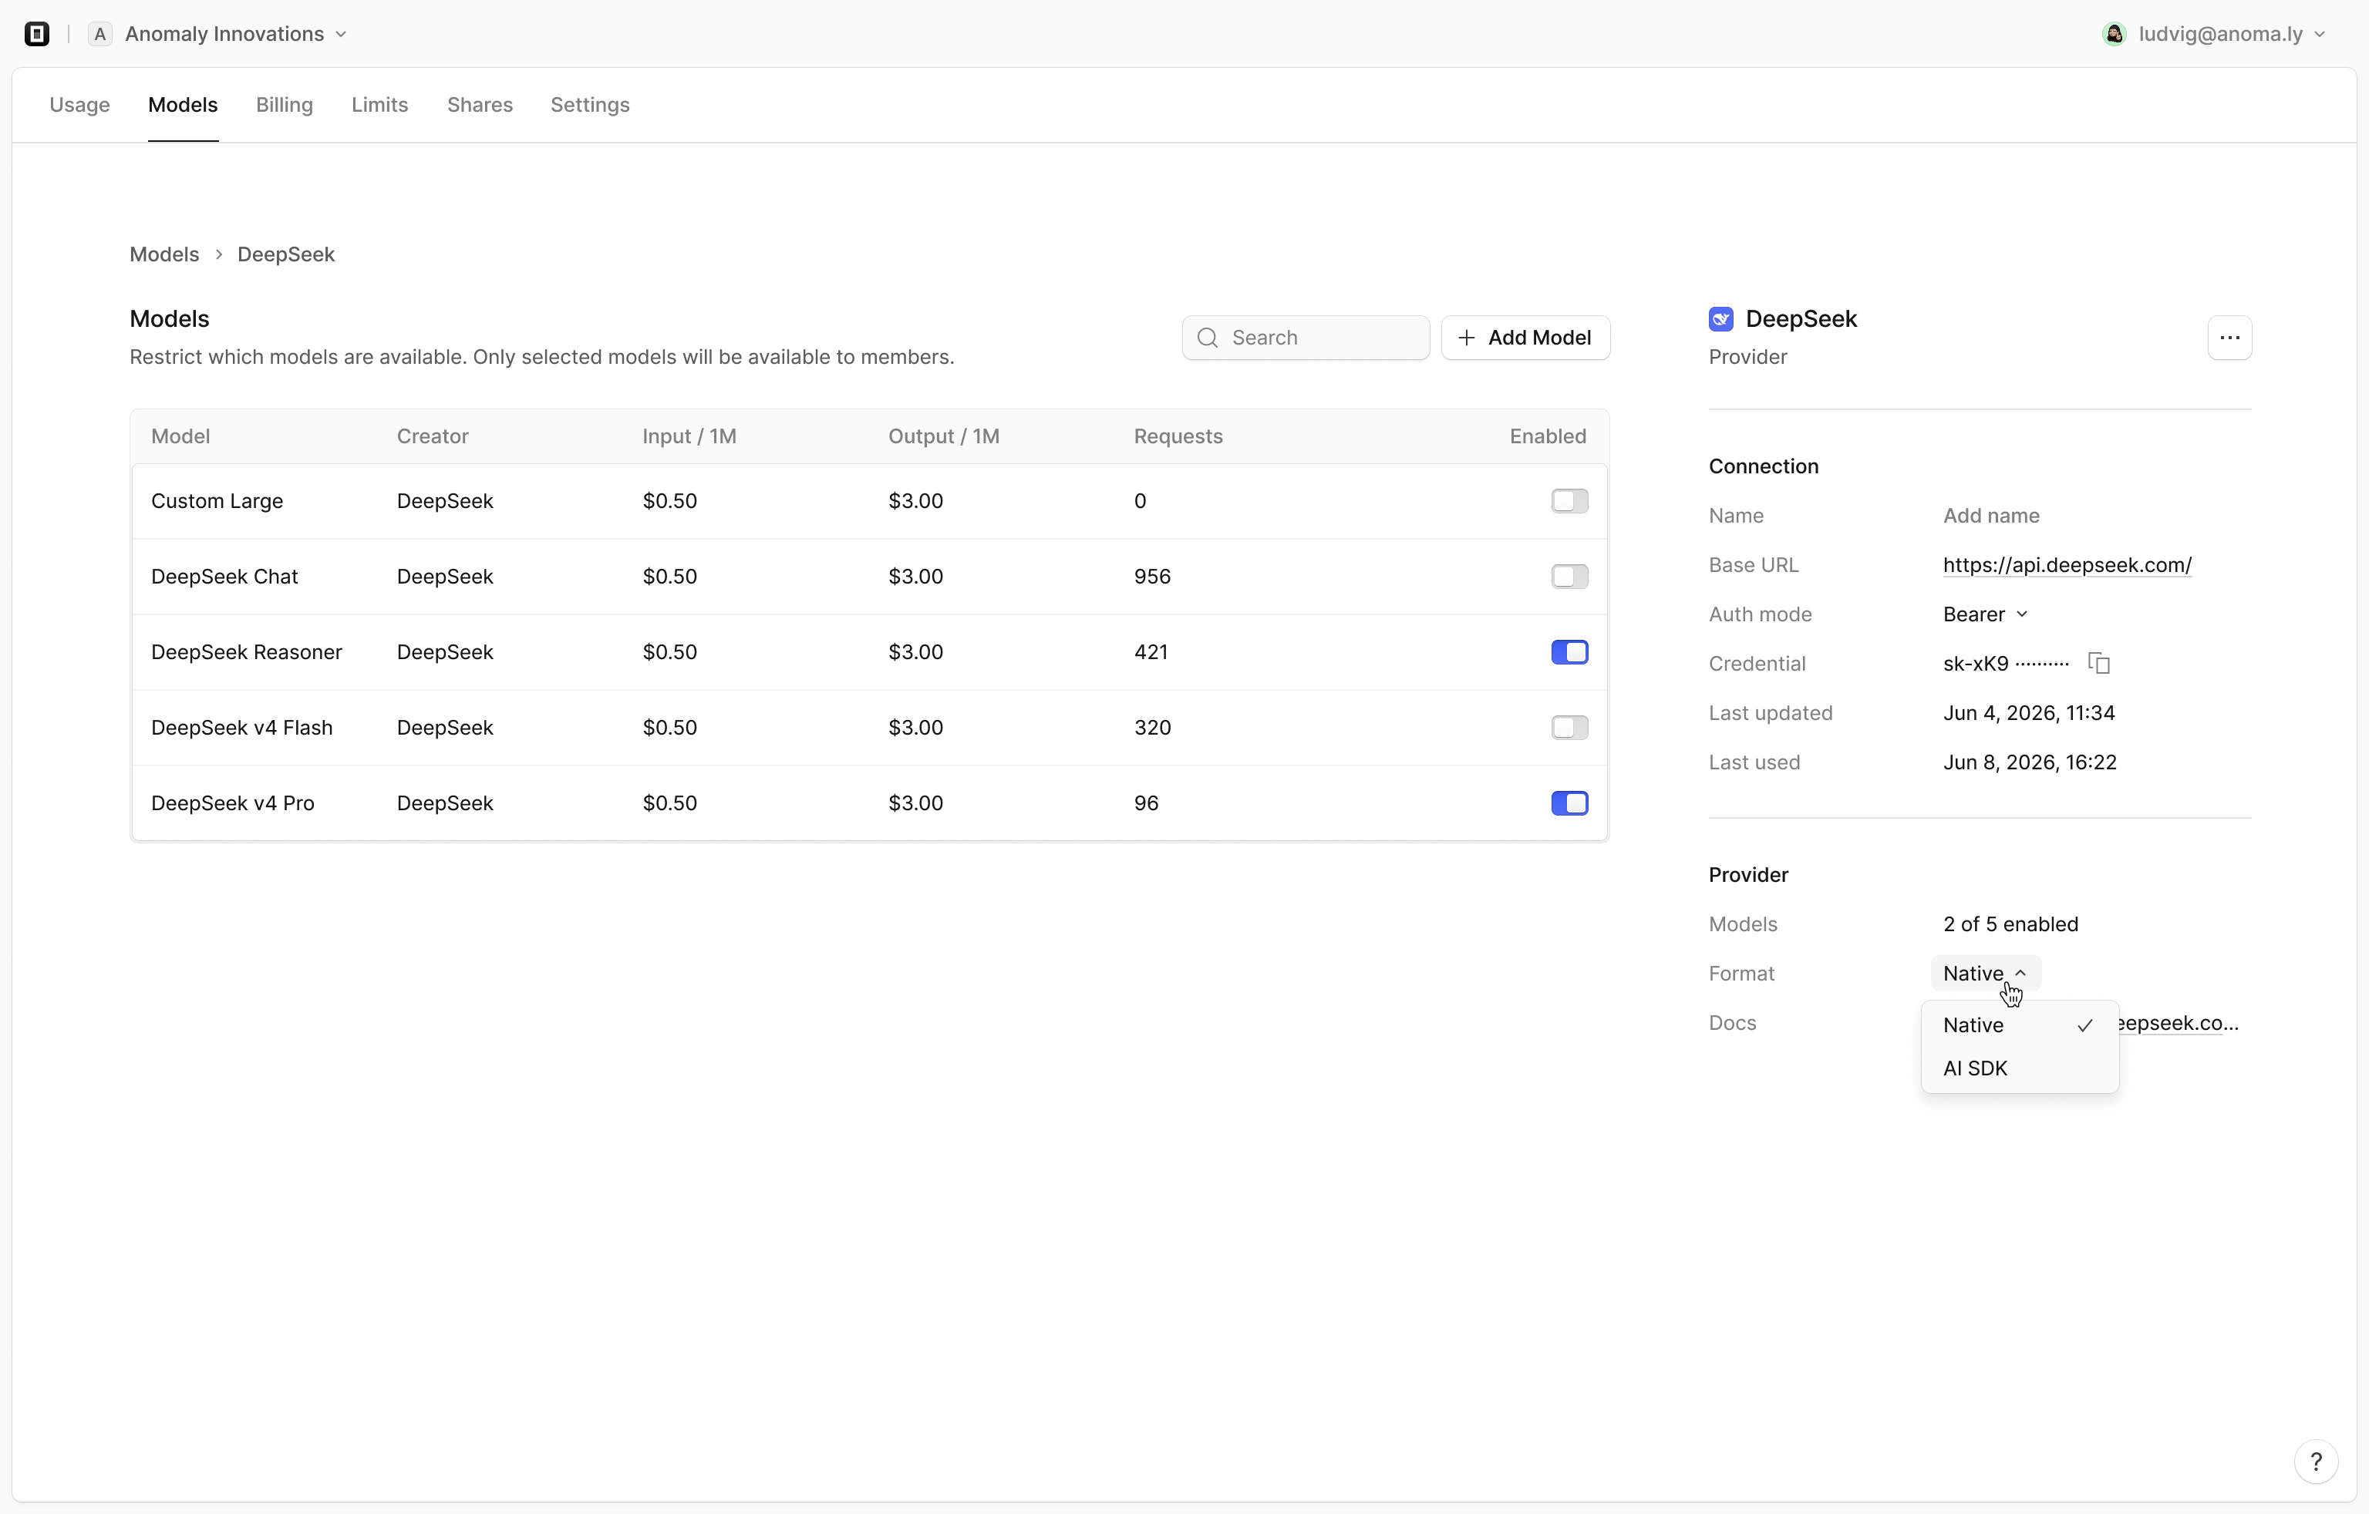2369x1514 pixels.
Task: Click the Add name connection field
Action: [1991, 516]
